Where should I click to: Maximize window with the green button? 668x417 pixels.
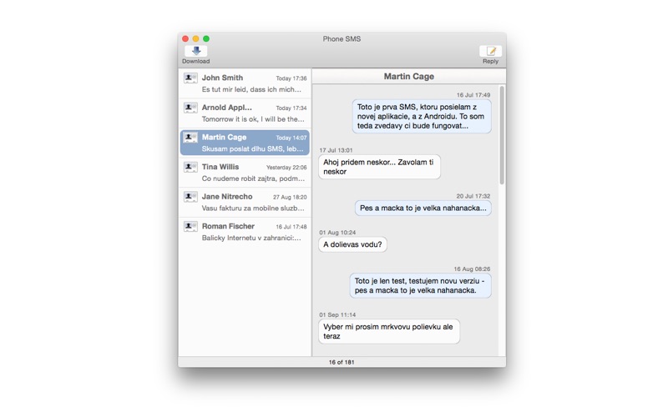206,38
